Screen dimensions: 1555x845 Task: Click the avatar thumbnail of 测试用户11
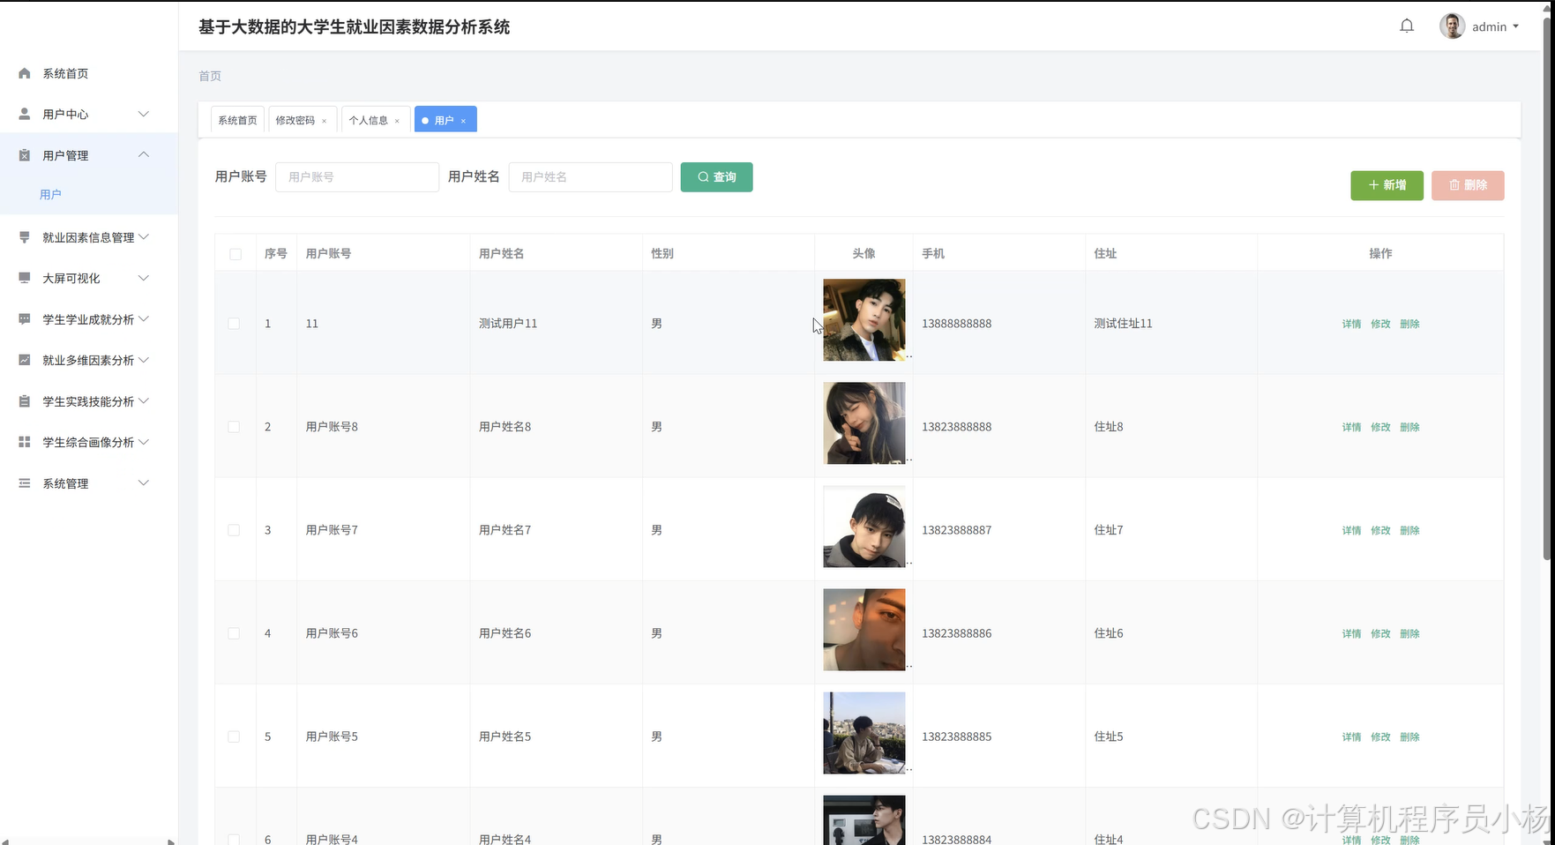click(x=864, y=319)
